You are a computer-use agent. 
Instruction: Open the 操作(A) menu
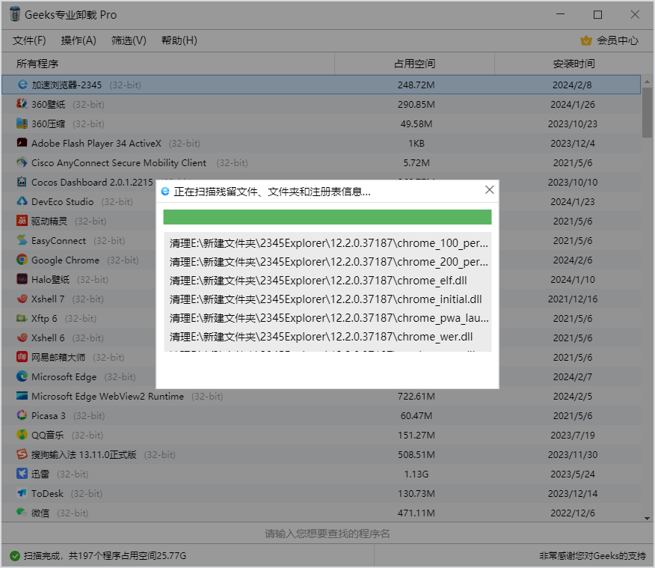coord(79,40)
